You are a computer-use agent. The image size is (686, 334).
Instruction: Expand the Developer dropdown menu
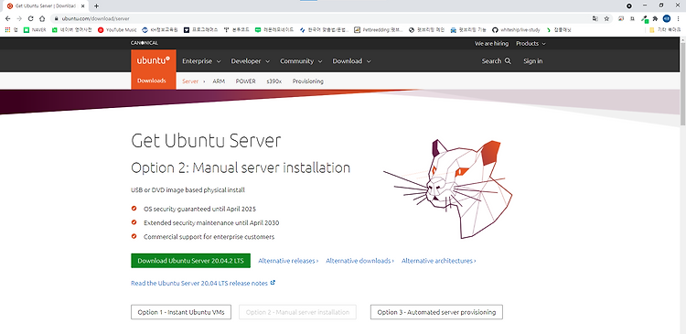(x=251, y=60)
